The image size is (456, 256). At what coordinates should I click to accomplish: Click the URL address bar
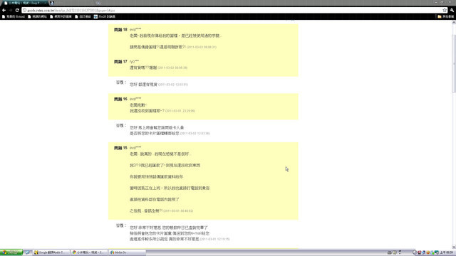233,10
